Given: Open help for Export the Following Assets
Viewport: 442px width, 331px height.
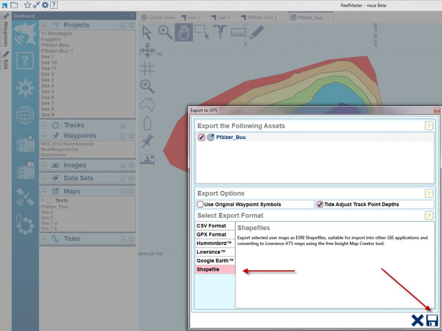Looking at the screenshot, I should tap(429, 126).
